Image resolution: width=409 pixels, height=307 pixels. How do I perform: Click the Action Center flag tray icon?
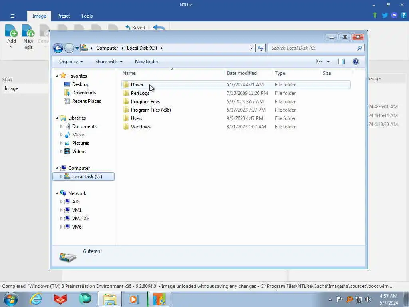340,299
